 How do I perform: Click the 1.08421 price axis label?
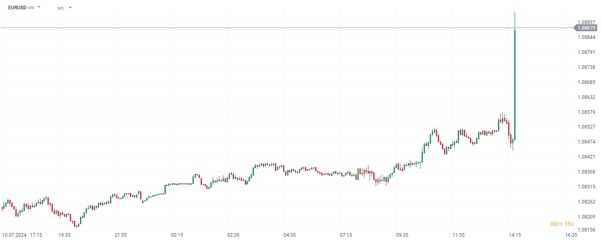point(586,157)
